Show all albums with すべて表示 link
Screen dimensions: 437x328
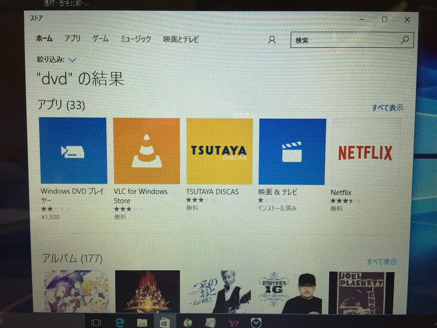click(382, 262)
